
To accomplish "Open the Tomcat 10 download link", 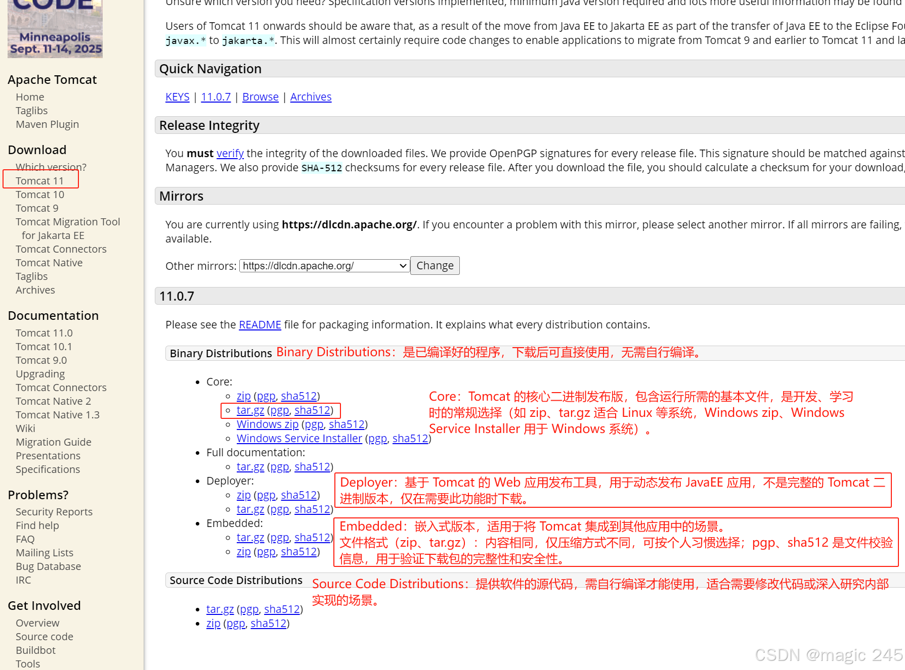I will [40, 195].
